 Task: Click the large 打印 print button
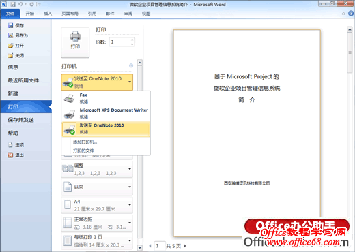tap(75, 42)
